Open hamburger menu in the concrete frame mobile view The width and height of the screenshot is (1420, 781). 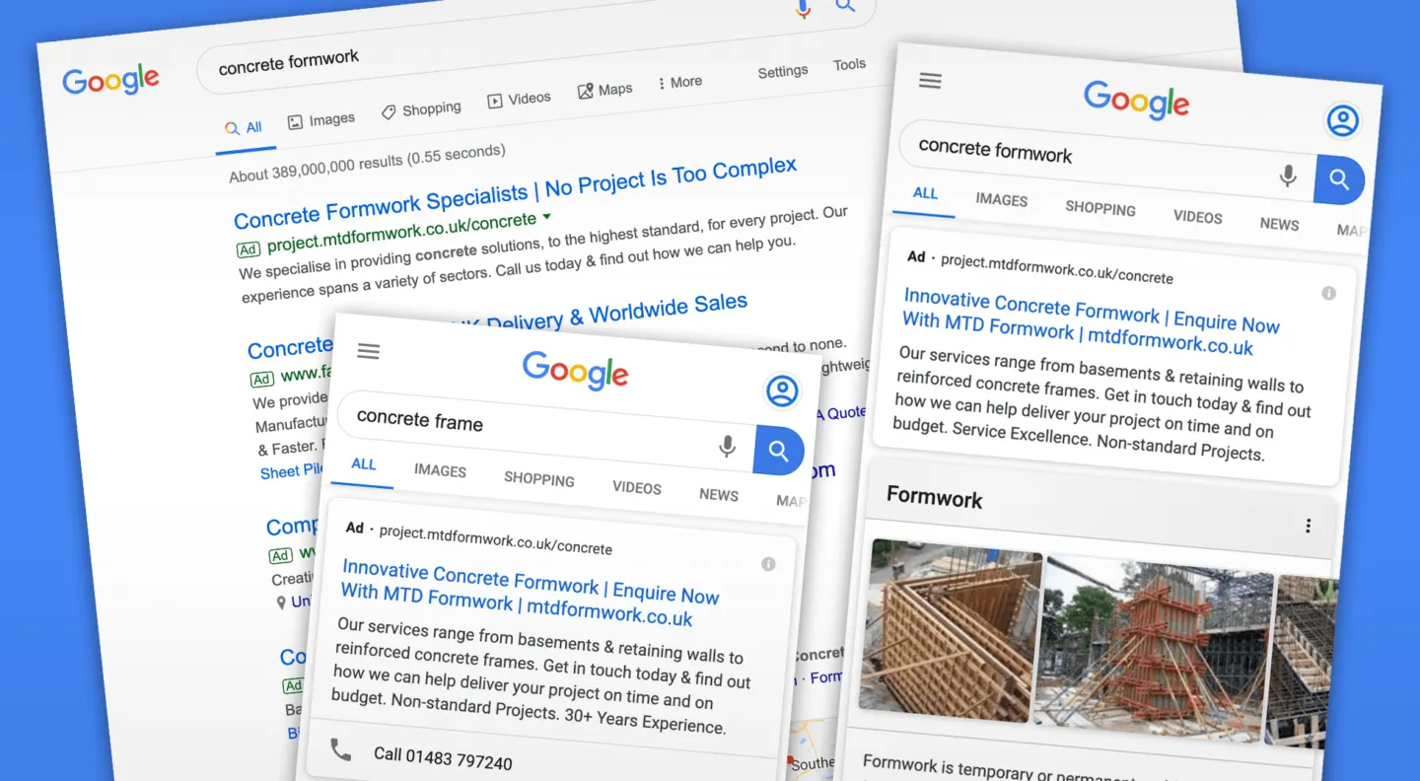[369, 351]
